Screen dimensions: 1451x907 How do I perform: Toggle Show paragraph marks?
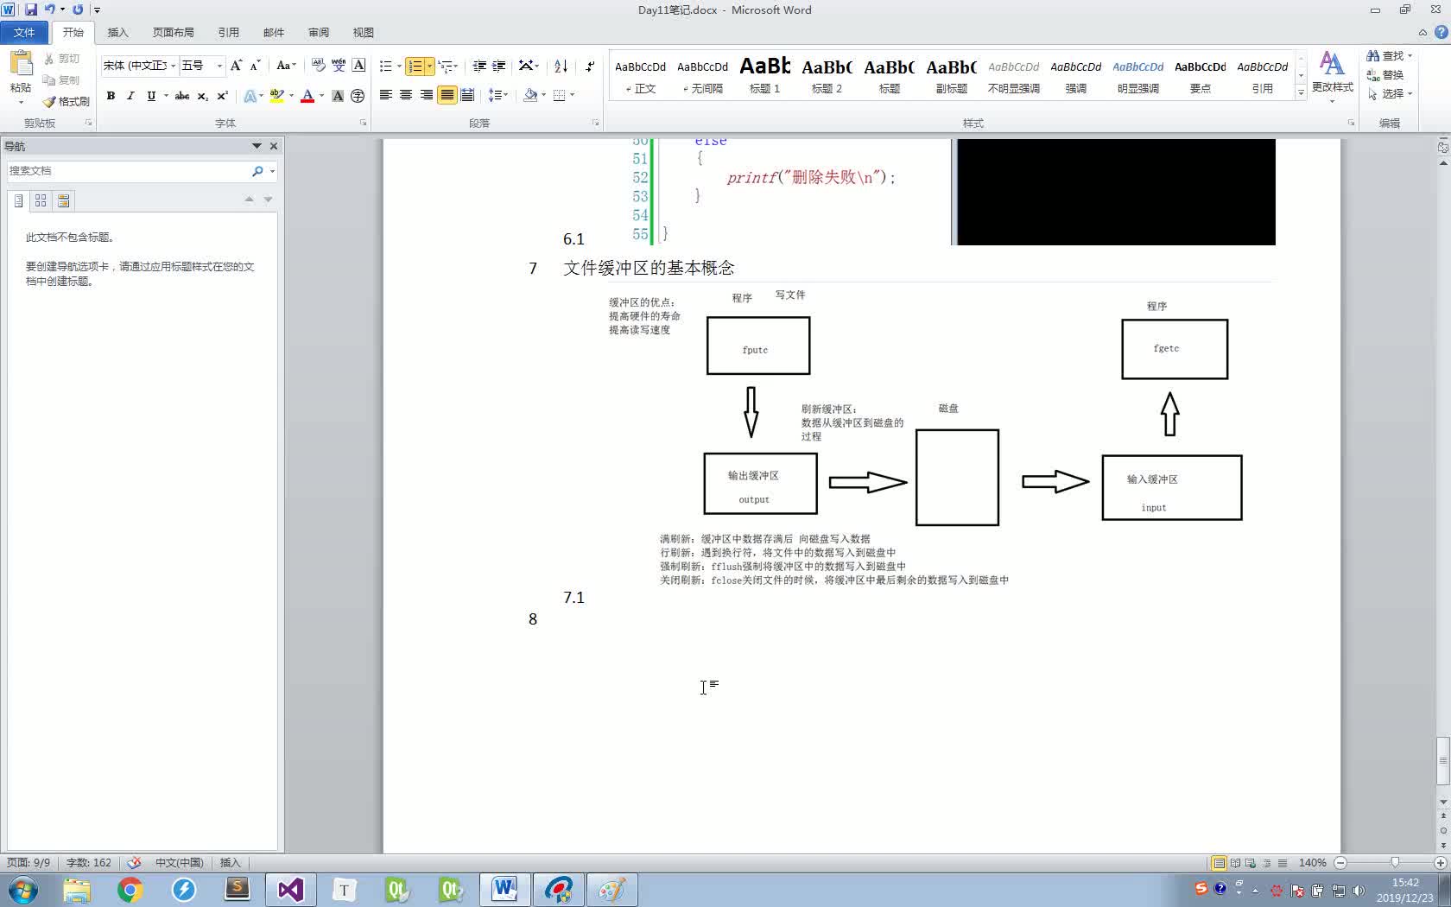coord(590,66)
